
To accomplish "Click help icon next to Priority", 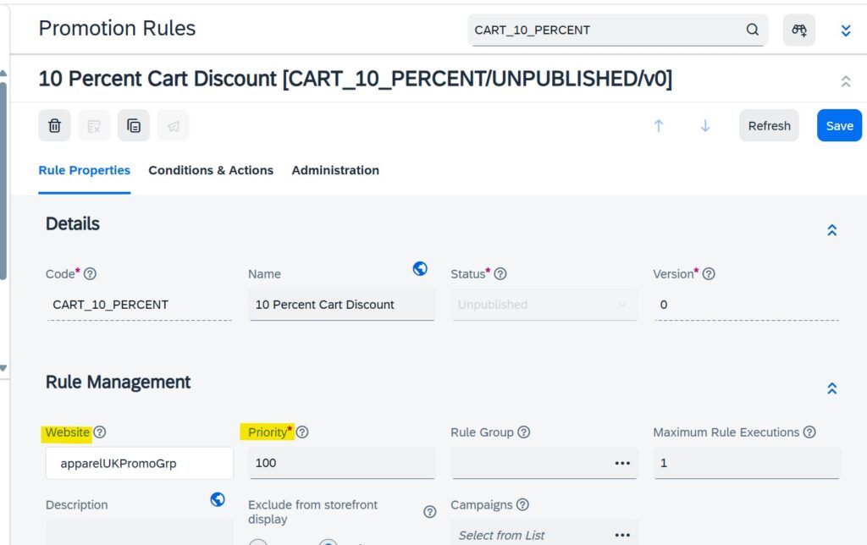I will pyautogui.click(x=302, y=432).
